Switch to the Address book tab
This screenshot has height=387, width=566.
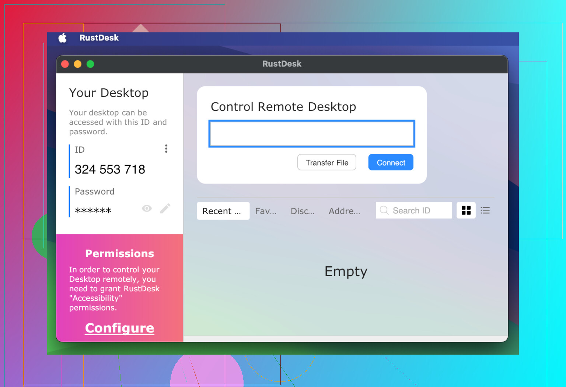(x=345, y=211)
